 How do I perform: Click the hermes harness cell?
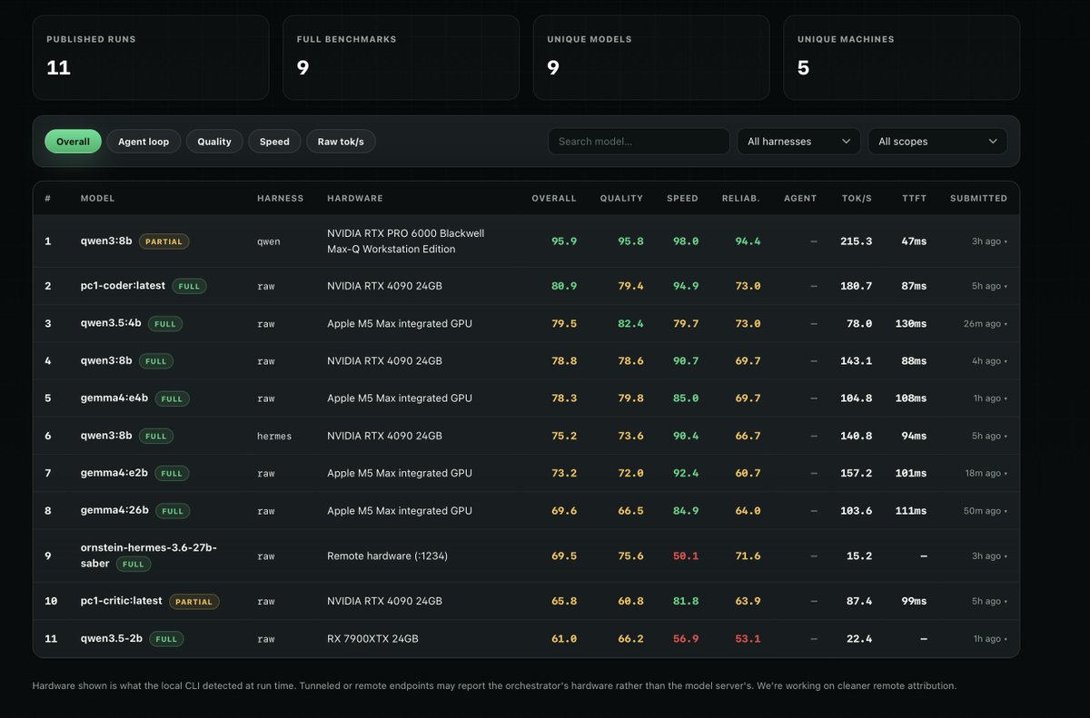click(x=274, y=436)
